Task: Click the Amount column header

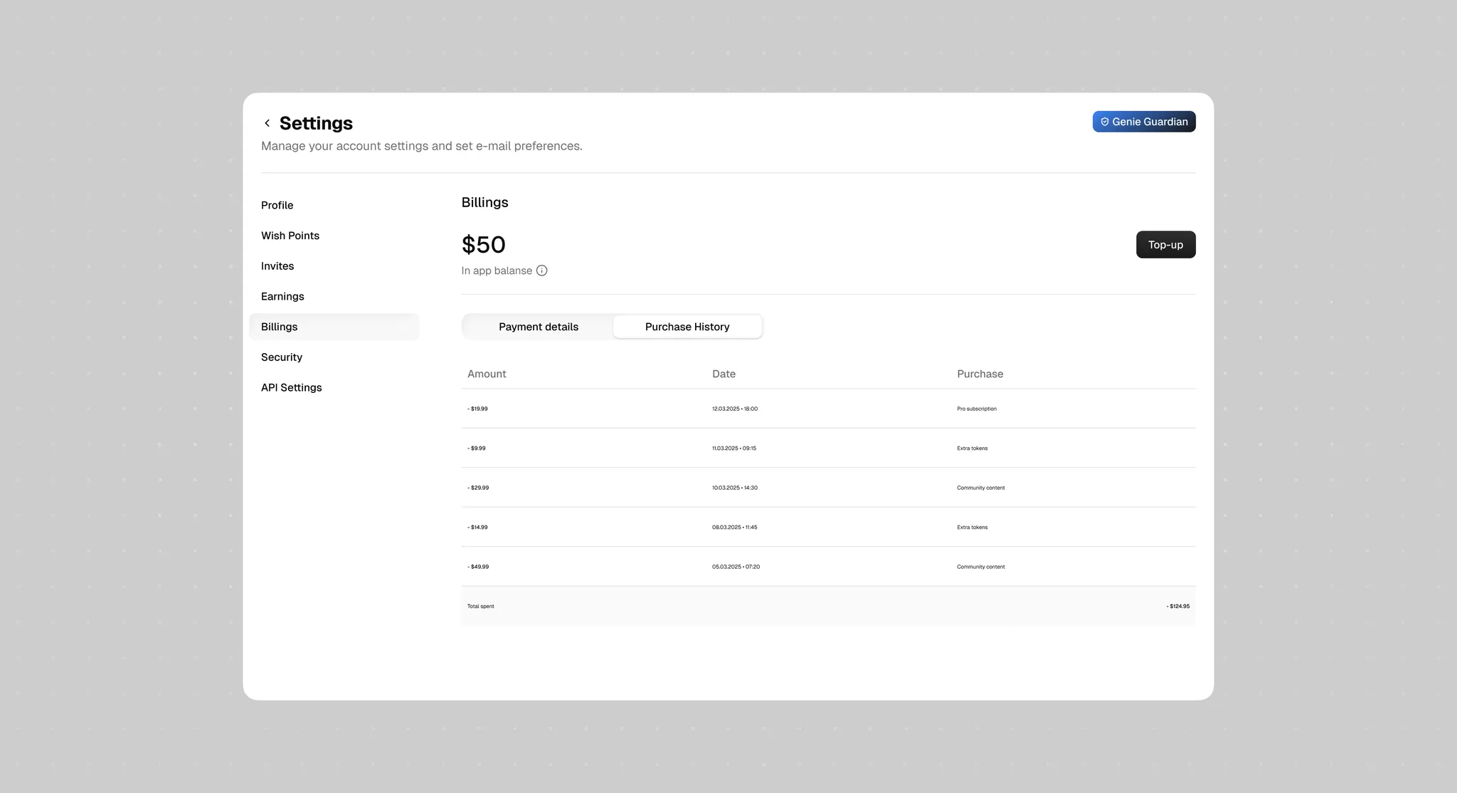Action: coord(487,374)
